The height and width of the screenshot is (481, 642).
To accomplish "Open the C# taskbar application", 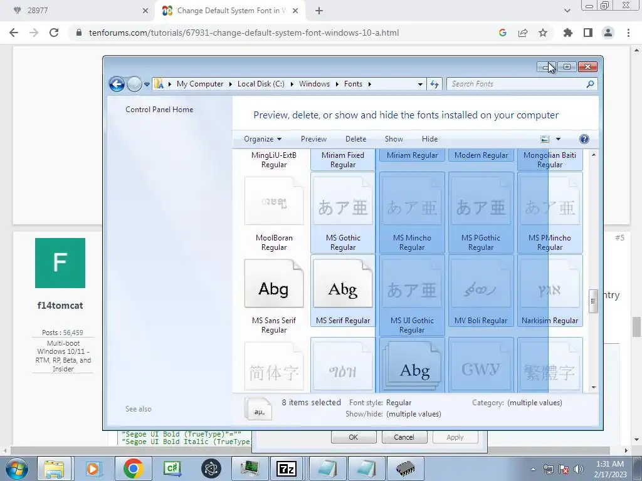I will coord(172,468).
